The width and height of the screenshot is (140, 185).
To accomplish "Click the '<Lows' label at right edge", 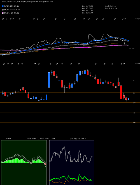I will [x=137, y=64].
